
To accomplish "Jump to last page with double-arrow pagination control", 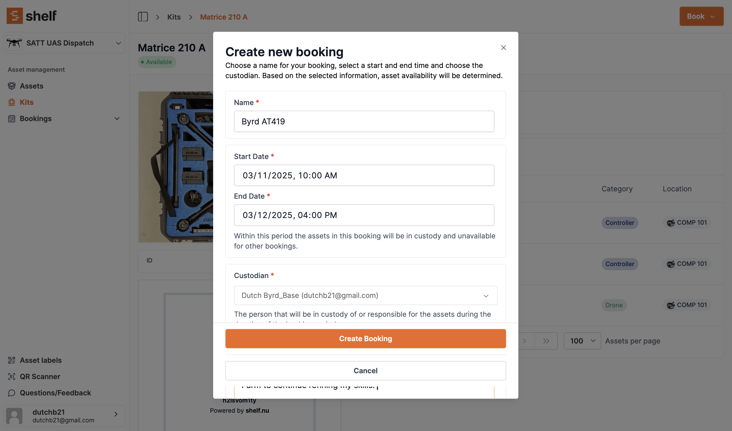I will coord(546,341).
